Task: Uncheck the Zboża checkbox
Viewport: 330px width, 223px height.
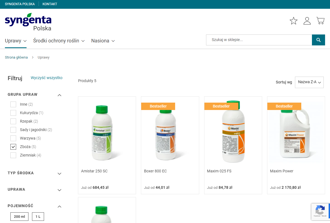Action: point(13,147)
